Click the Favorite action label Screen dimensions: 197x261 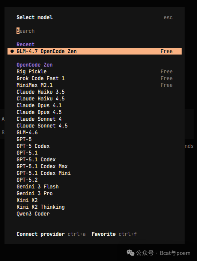coord(104,234)
